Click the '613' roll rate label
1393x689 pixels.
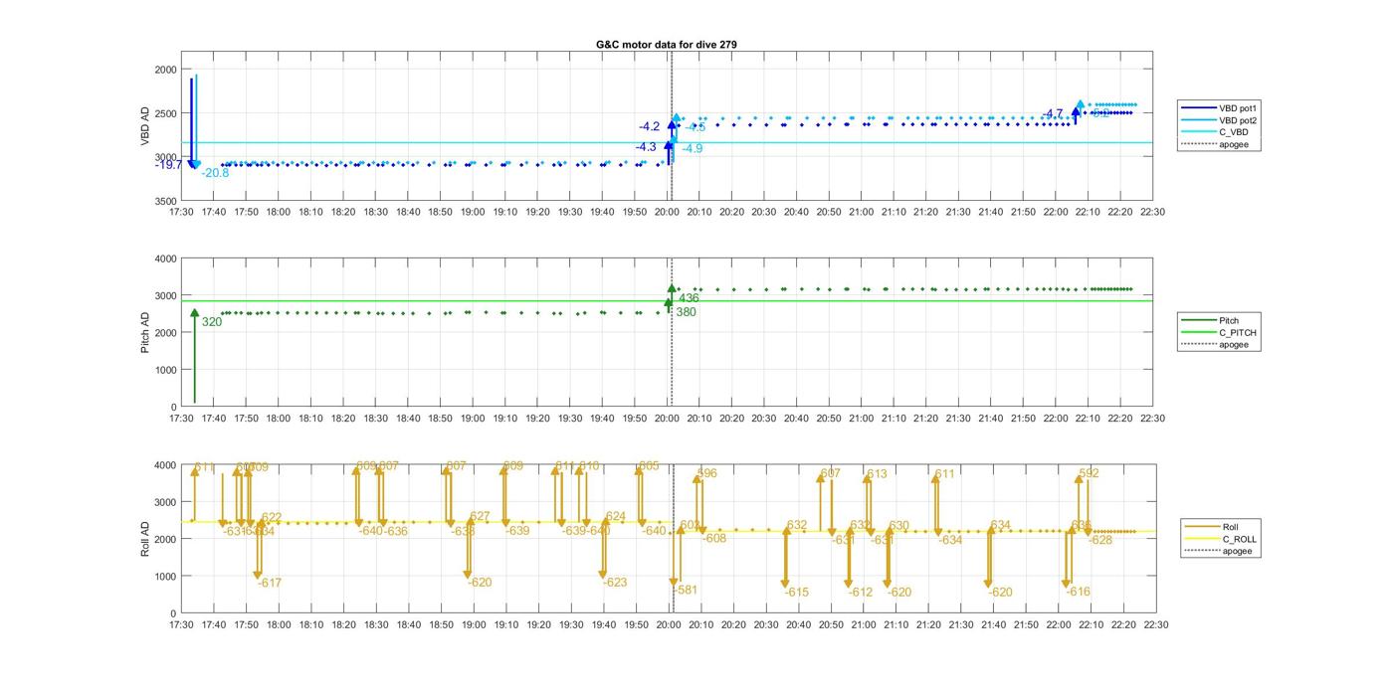tap(877, 474)
